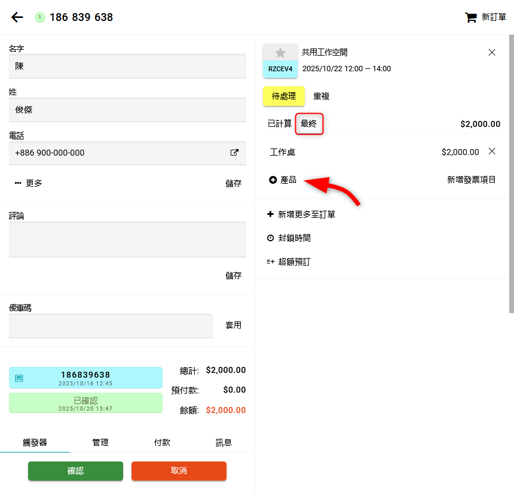Toggle the 待處理 status button

tap(284, 96)
